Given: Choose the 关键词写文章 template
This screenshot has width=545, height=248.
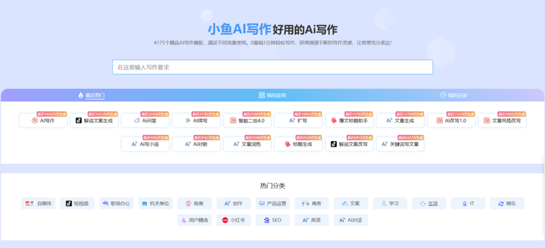Looking at the screenshot, I should pos(400,144).
